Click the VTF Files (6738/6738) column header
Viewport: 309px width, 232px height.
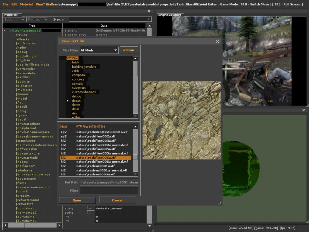coord(104,127)
